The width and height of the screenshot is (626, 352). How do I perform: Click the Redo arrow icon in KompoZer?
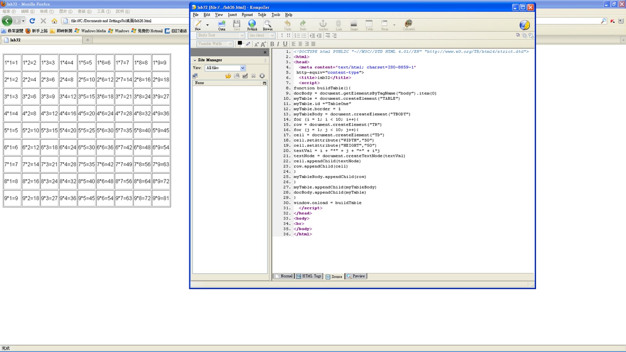(303, 25)
